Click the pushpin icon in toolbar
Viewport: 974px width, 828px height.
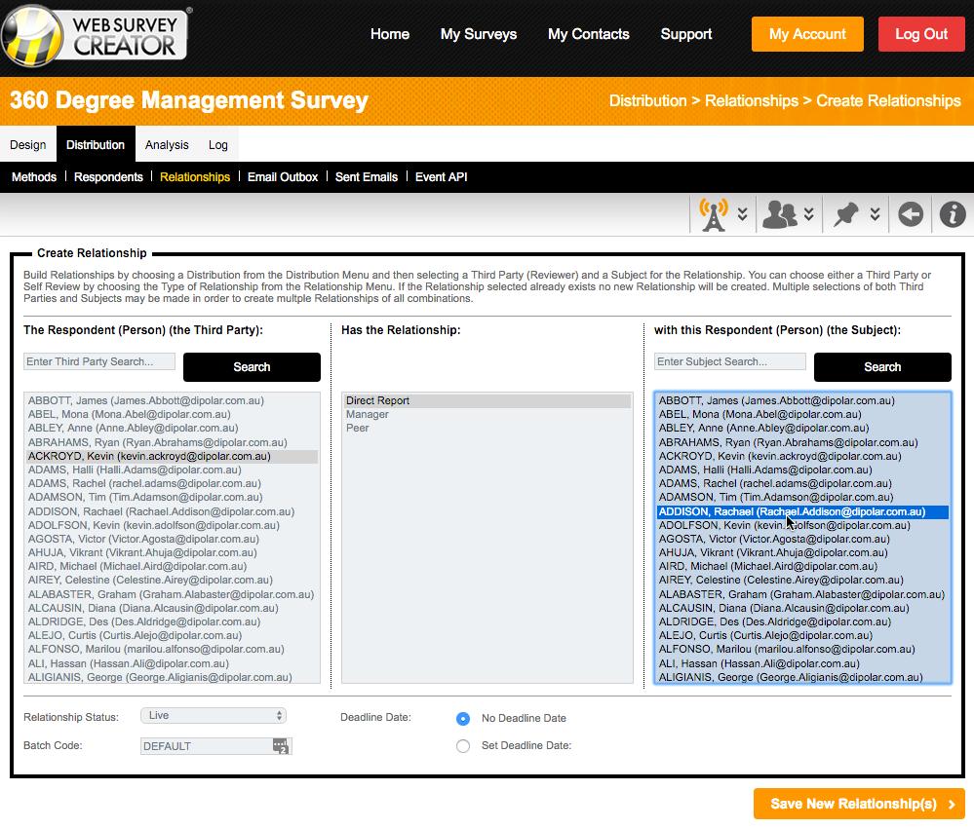click(x=844, y=214)
